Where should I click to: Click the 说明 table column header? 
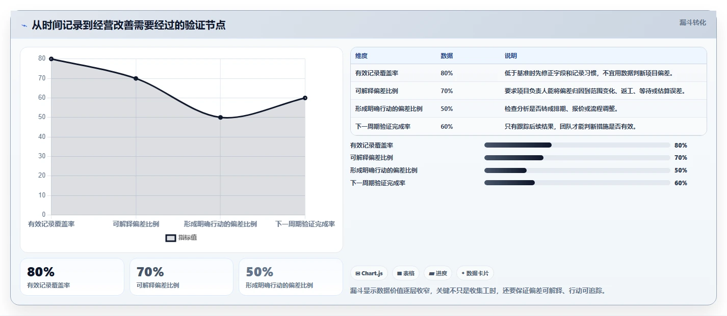coord(511,55)
